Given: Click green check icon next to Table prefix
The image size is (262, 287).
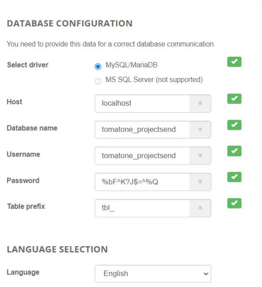Looking at the screenshot, I should tap(234, 203).
